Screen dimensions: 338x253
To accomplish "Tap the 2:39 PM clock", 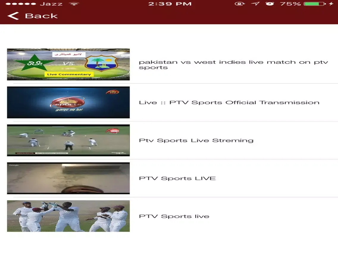I will pos(170,4).
